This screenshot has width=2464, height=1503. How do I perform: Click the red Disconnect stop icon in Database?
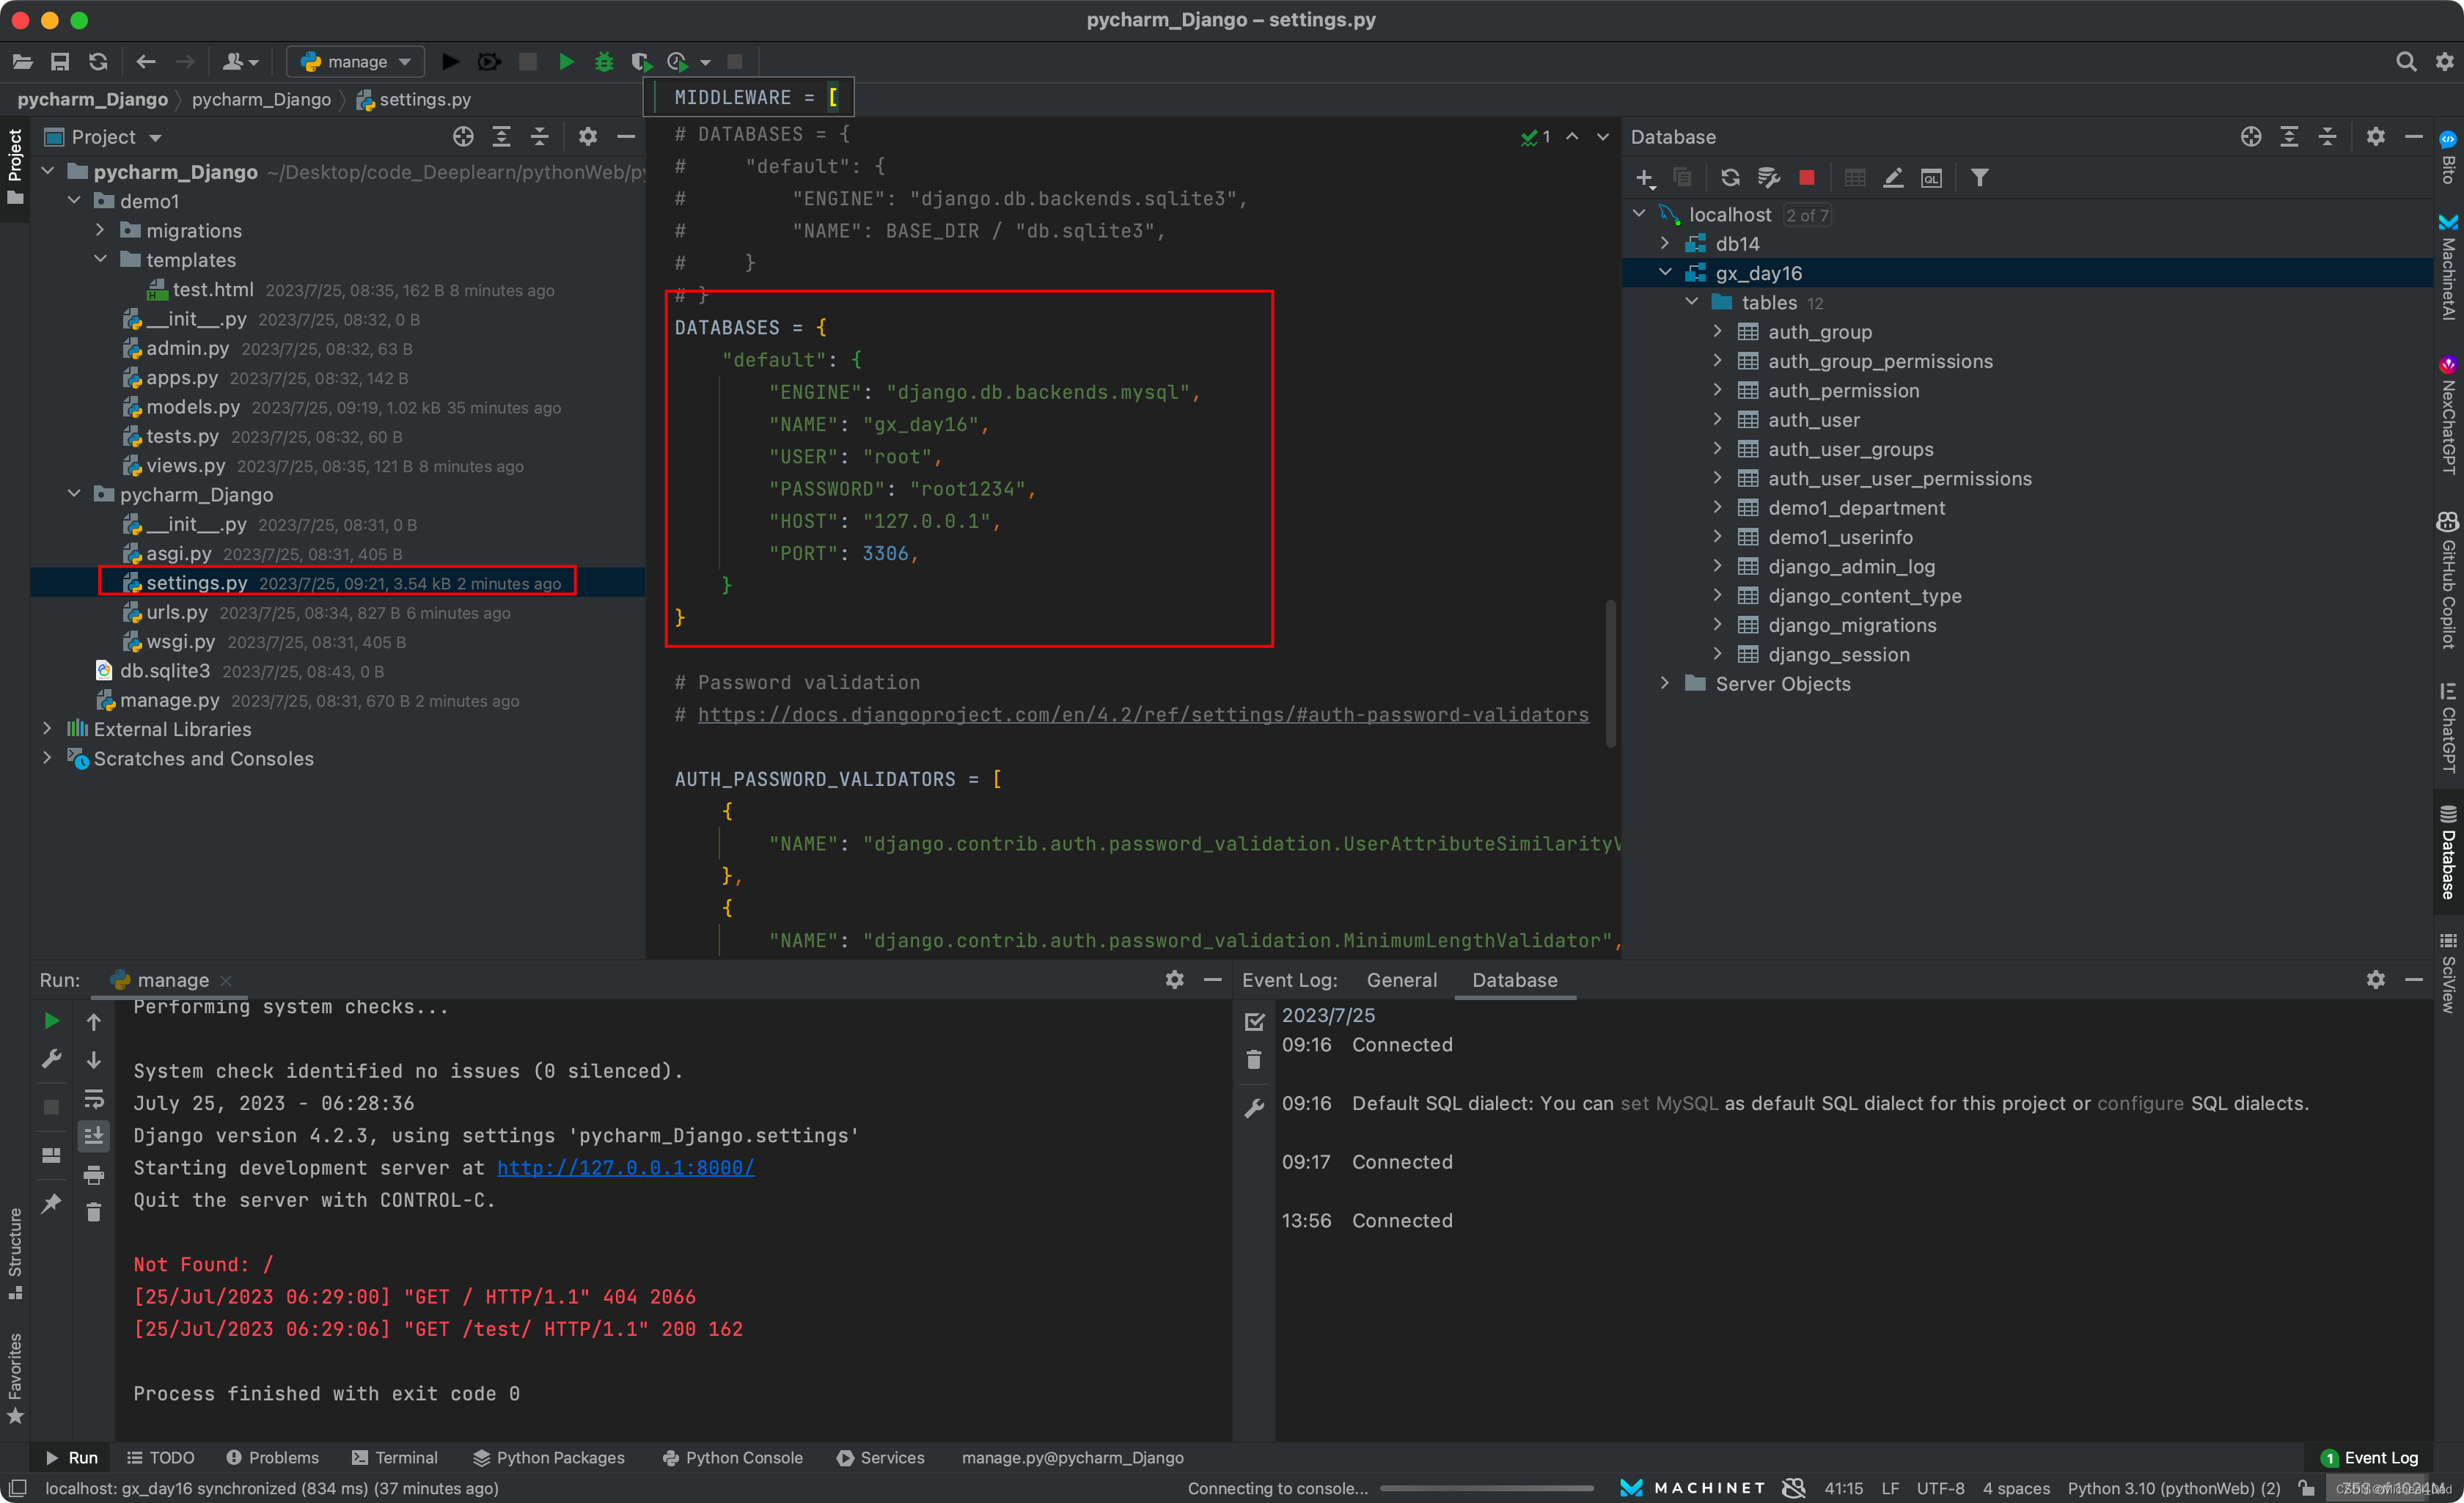1806,178
